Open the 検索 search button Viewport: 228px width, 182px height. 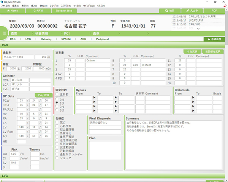171,11
